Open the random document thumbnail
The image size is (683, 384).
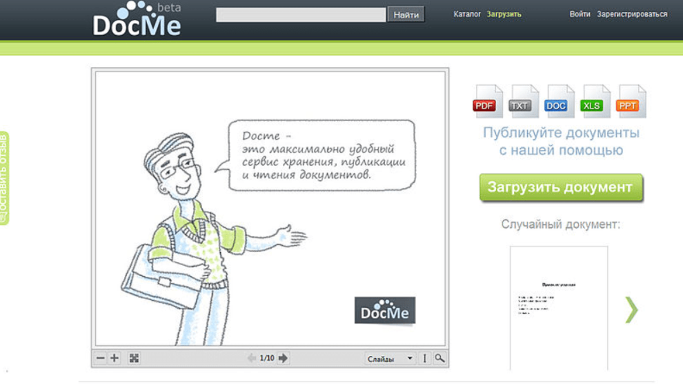click(559, 308)
